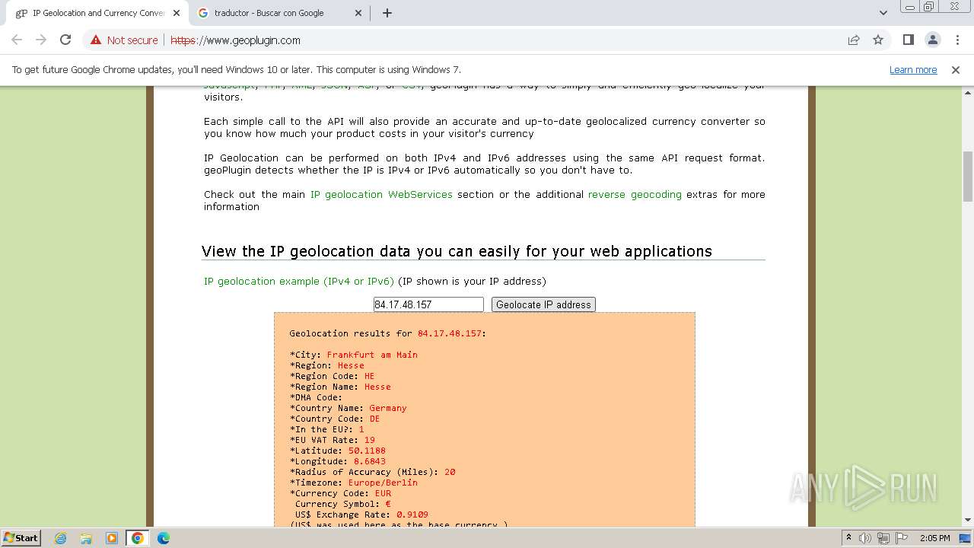Toggle browser side panel

coord(909,40)
